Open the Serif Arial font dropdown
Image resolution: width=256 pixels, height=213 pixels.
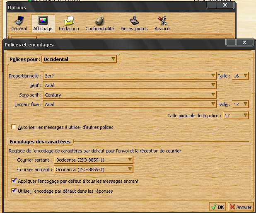click(130, 85)
